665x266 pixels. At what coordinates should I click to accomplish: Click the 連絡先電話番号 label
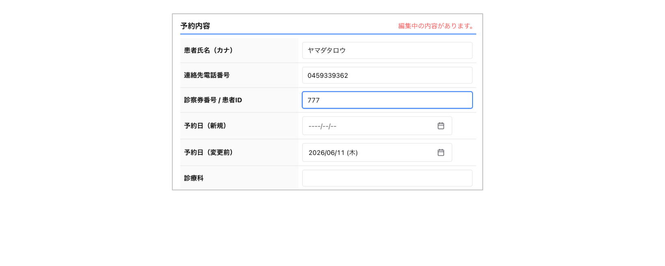coord(207,75)
